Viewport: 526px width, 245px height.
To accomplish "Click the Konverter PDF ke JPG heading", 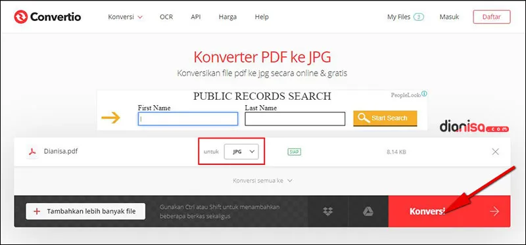I will [x=262, y=57].
